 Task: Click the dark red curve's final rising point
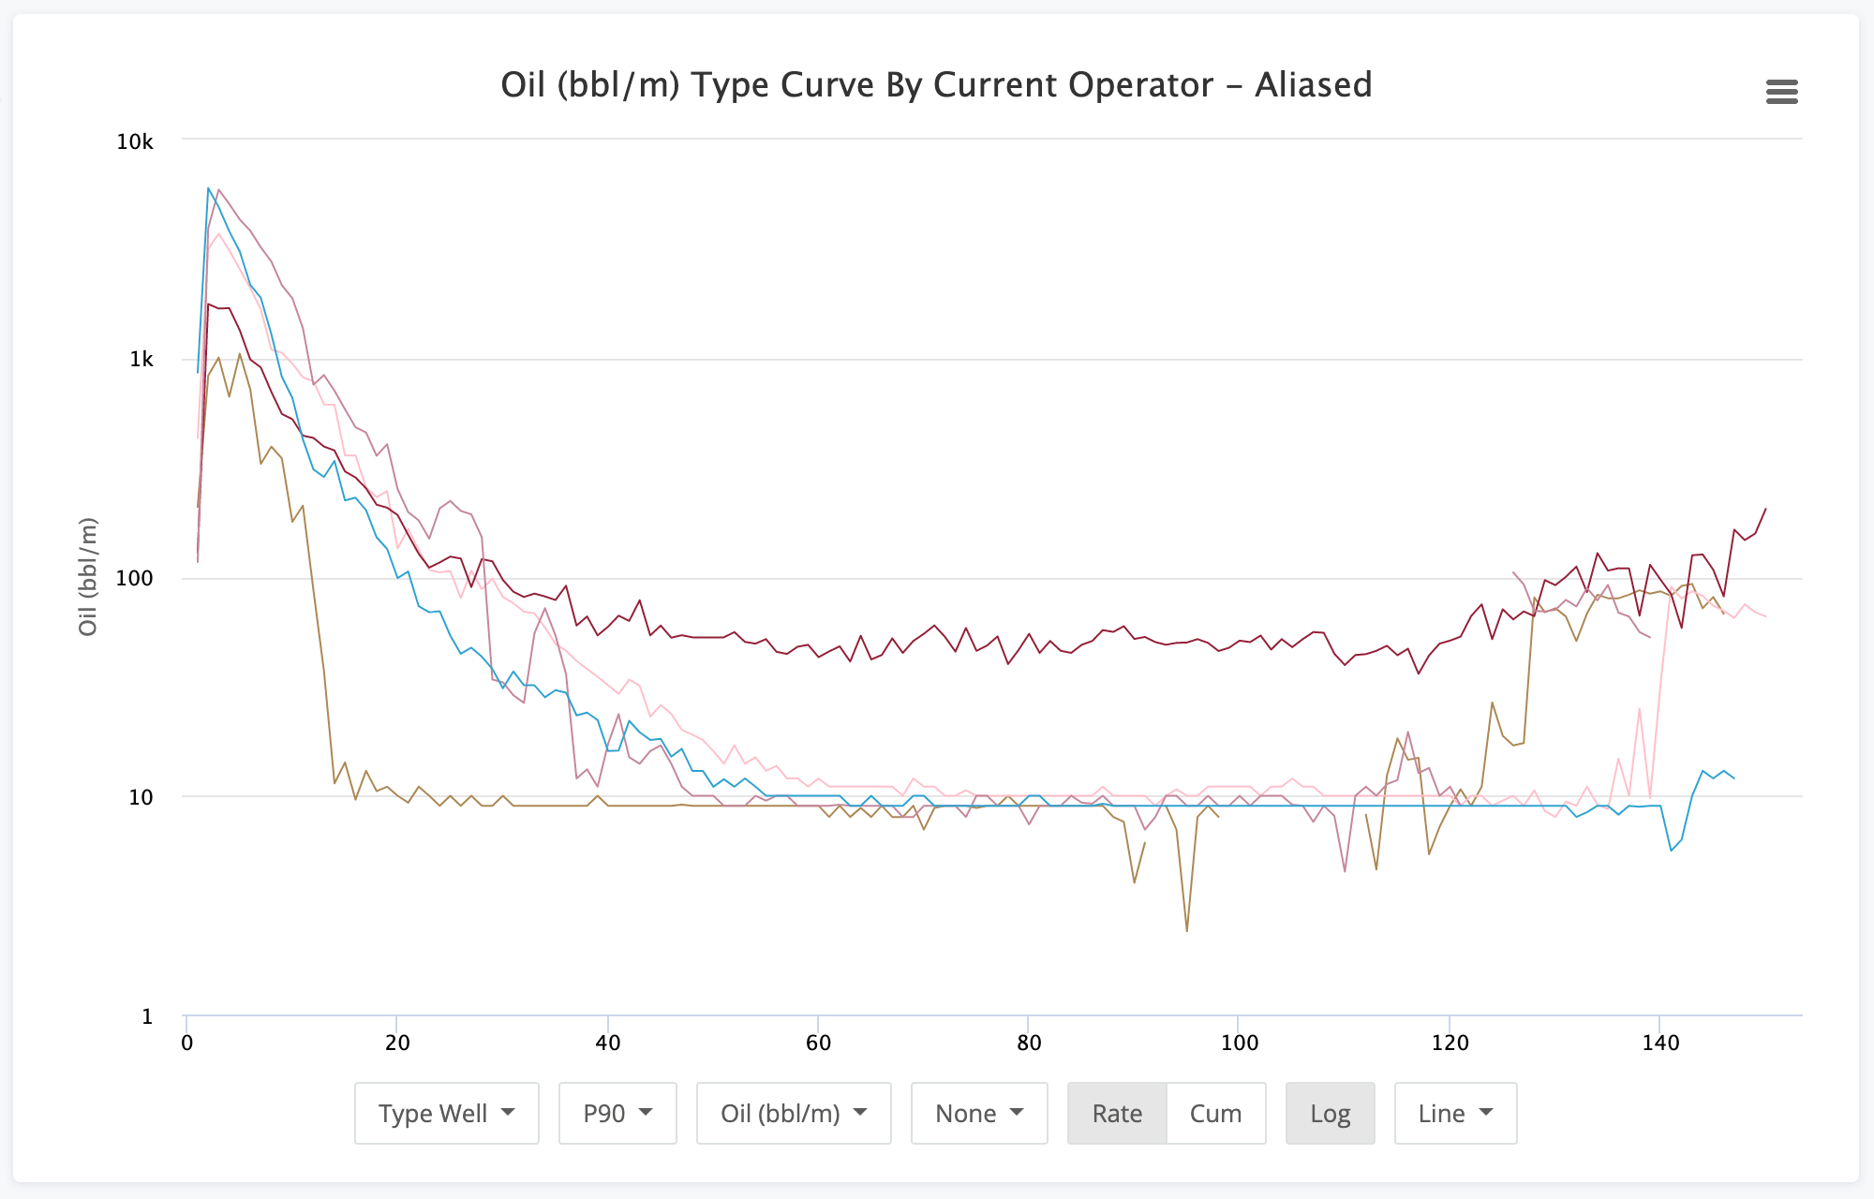pos(1765,509)
